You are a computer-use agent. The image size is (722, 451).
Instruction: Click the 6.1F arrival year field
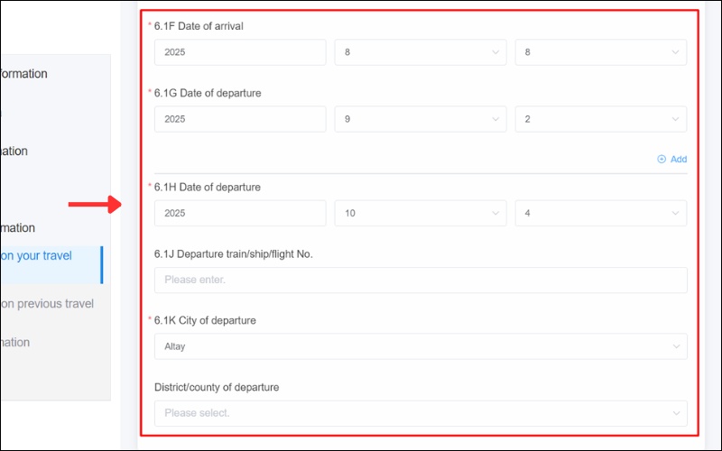pos(239,52)
